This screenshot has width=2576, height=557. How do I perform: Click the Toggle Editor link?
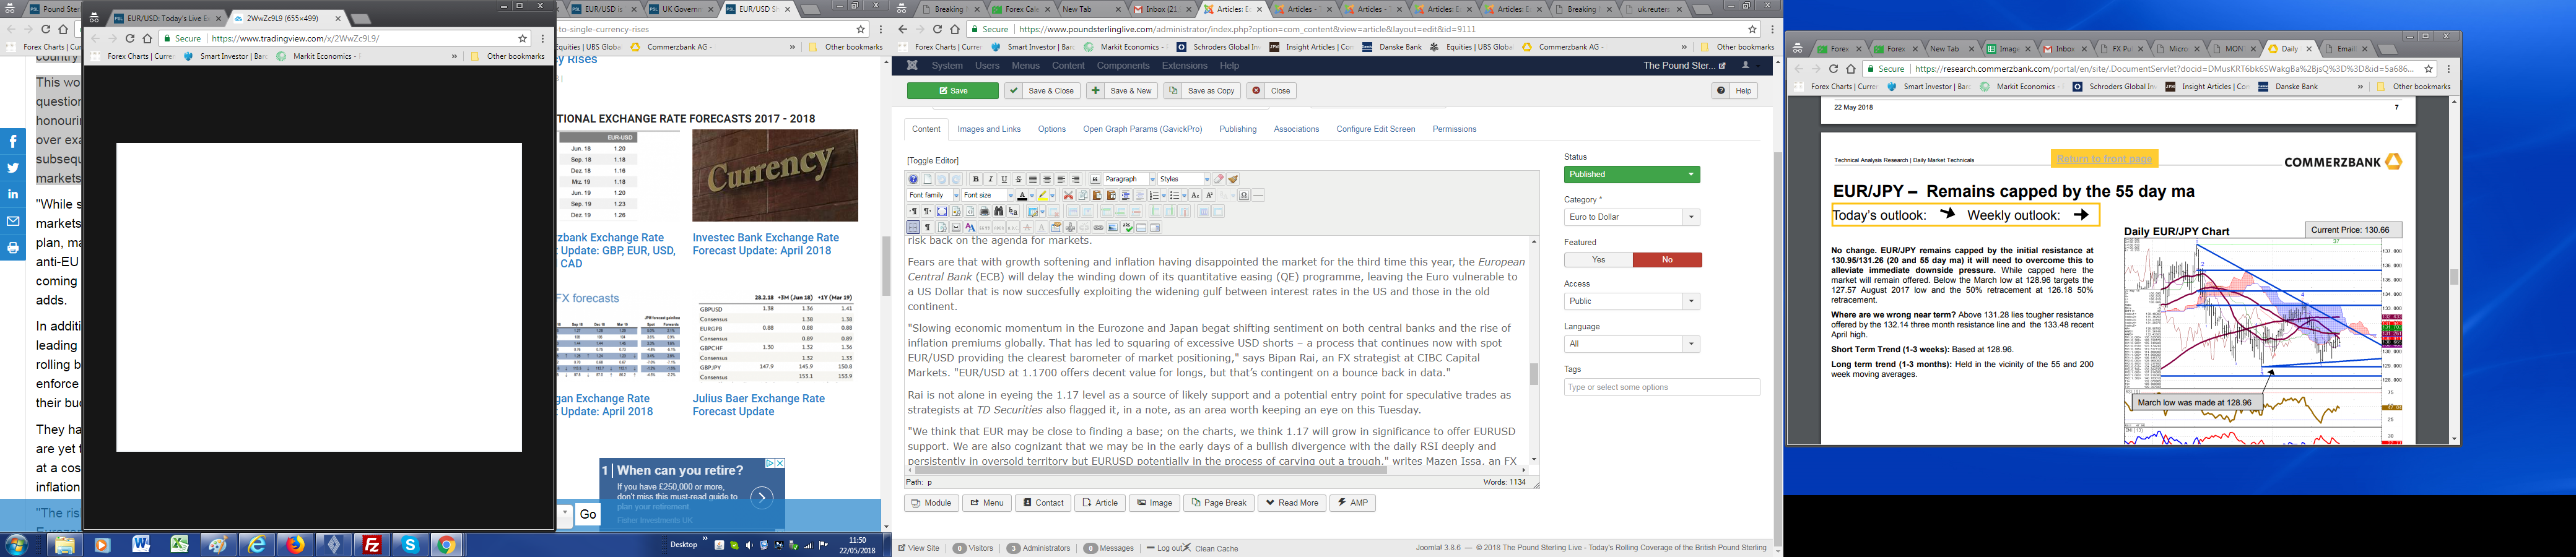tap(932, 161)
